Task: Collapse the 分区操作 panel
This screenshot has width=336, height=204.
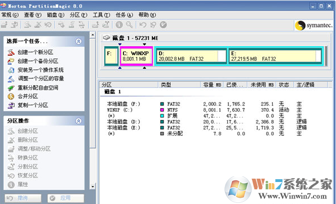Action: point(78,121)
